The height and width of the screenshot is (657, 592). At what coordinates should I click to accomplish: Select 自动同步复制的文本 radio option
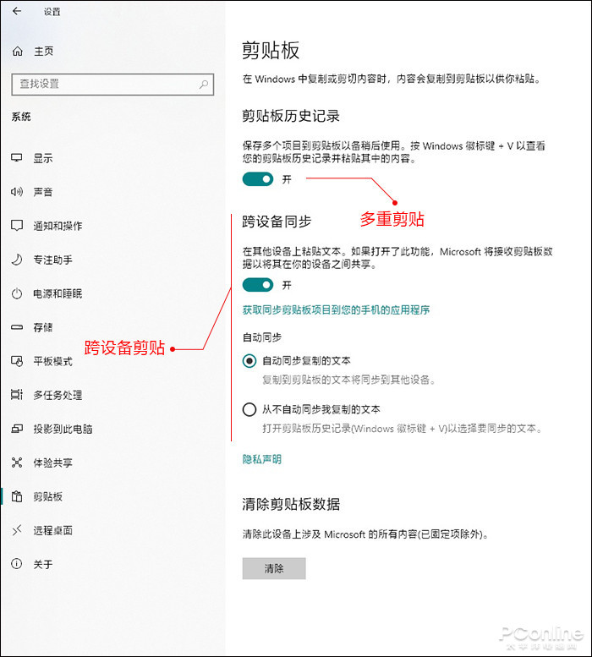[249, 361]
